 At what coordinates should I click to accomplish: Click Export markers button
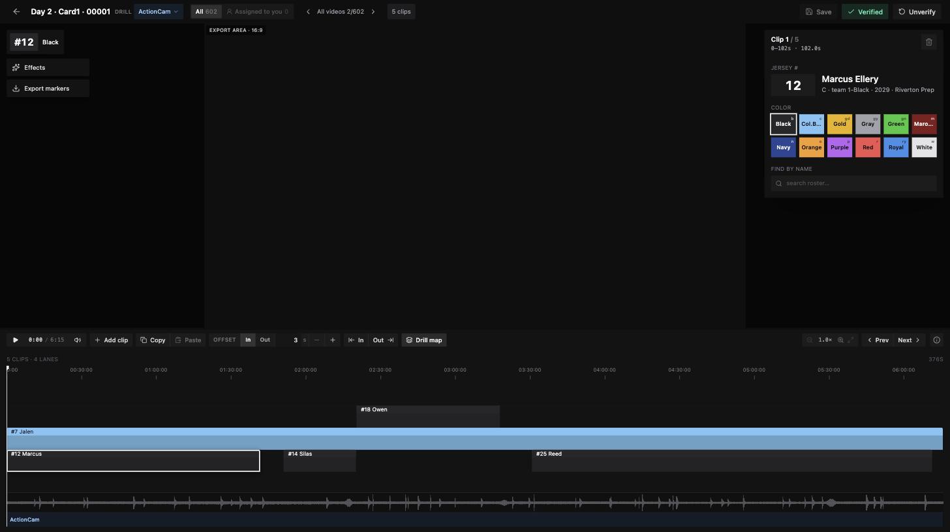(48, 89)
